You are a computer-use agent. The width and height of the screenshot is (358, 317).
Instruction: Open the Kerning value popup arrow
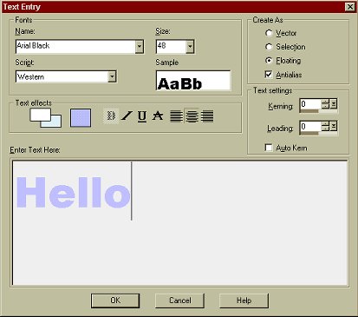(x=334, y=104)
